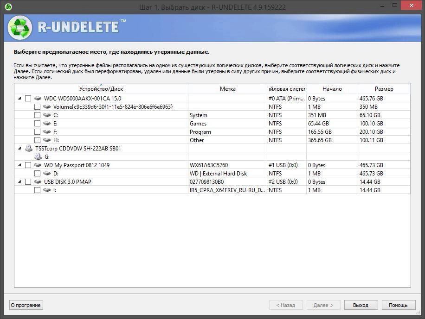
Task: Click the disk icon beside WD My Passport
Action: point(38,165)
